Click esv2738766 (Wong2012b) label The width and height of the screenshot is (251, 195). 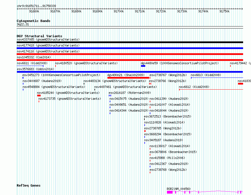168,81
